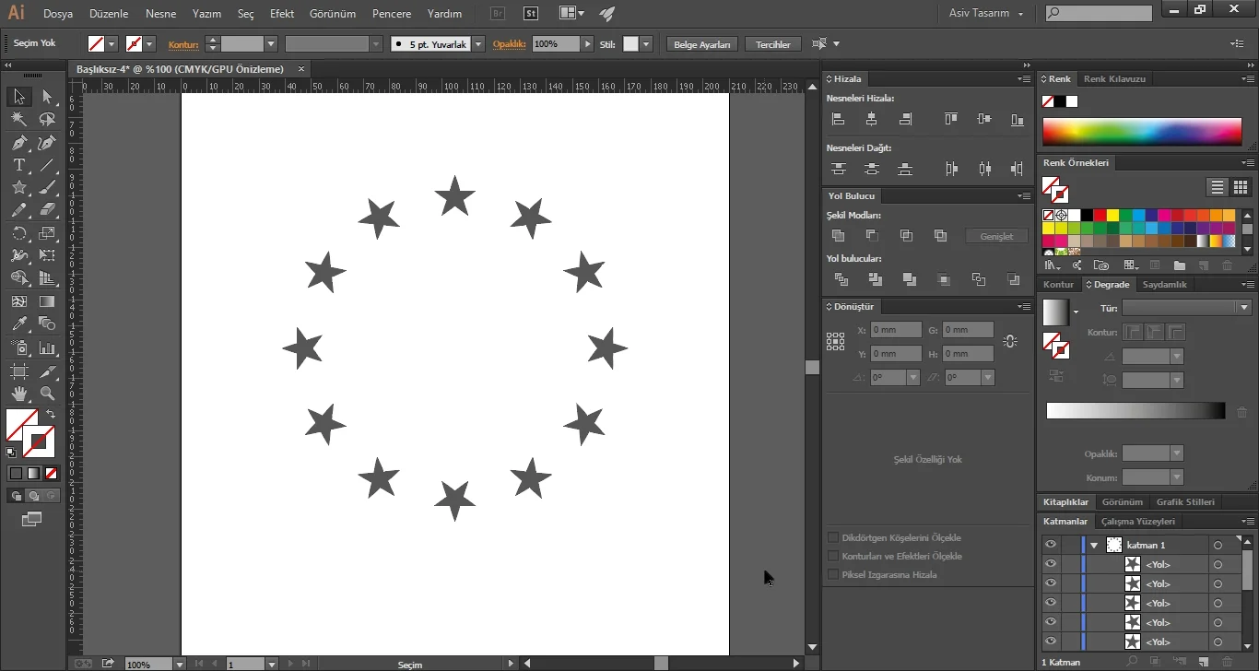Viewport: 1259px width, 671px height.
Task: Open the Opaklık slider arrow
Action: pos(588,44)
